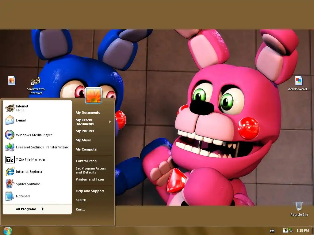Open Set Program Access and Defaults
314x235 pixels.
point(91,170)
